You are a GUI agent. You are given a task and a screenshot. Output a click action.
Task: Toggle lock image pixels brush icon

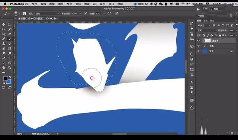click(x=208, y=36)
